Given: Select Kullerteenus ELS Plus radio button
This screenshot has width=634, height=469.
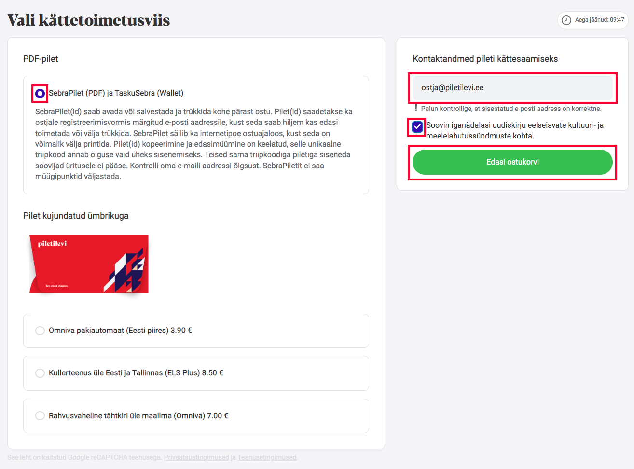Looking at the screenshot, I should pos(40,373).
